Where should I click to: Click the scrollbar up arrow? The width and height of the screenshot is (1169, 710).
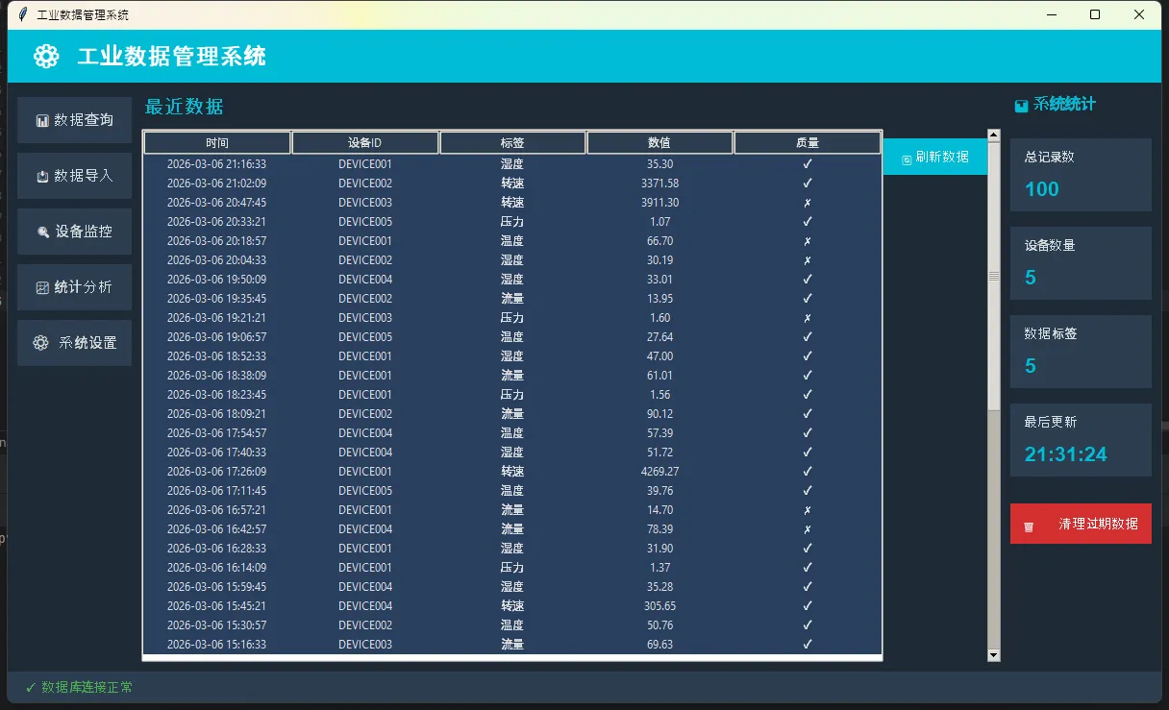pos(994,135)
